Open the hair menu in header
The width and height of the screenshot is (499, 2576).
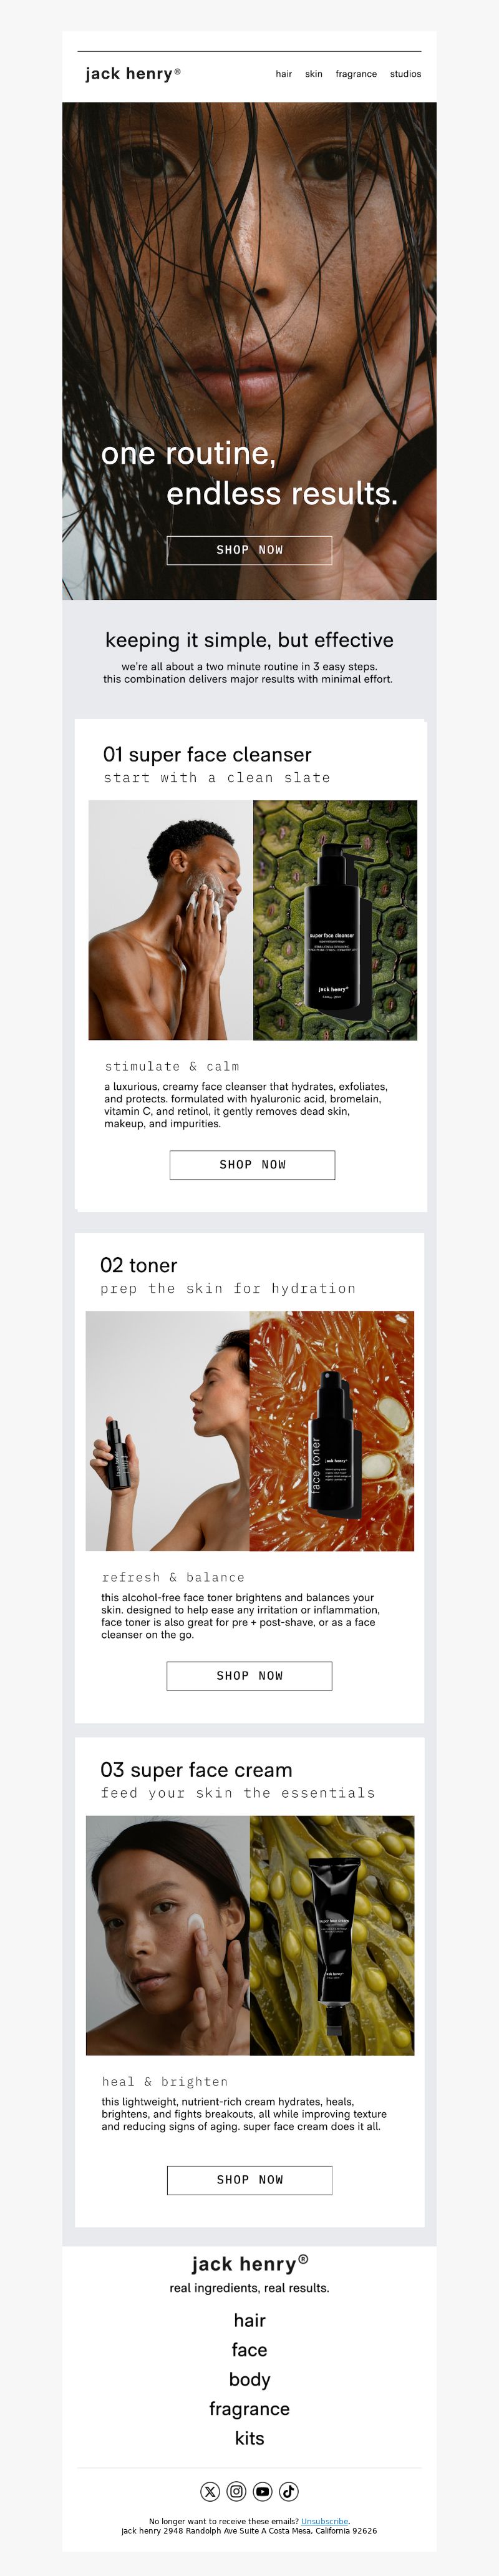(284, 74)
